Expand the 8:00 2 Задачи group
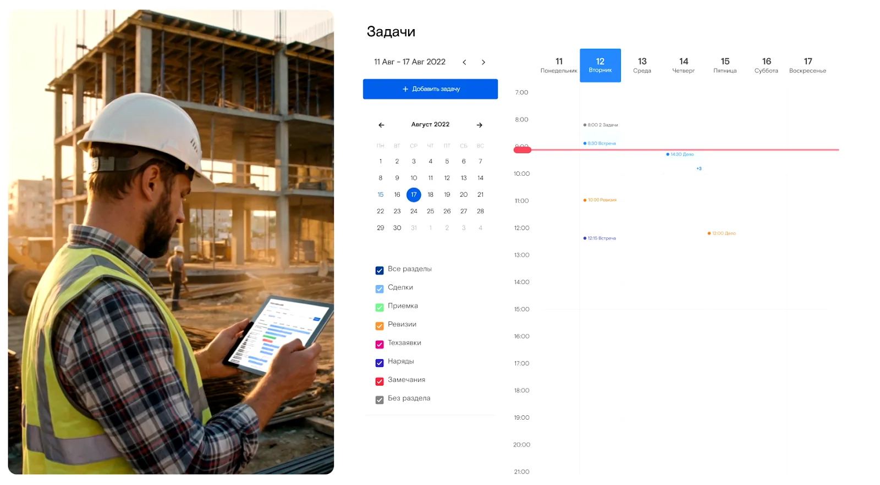 (601, 125)
